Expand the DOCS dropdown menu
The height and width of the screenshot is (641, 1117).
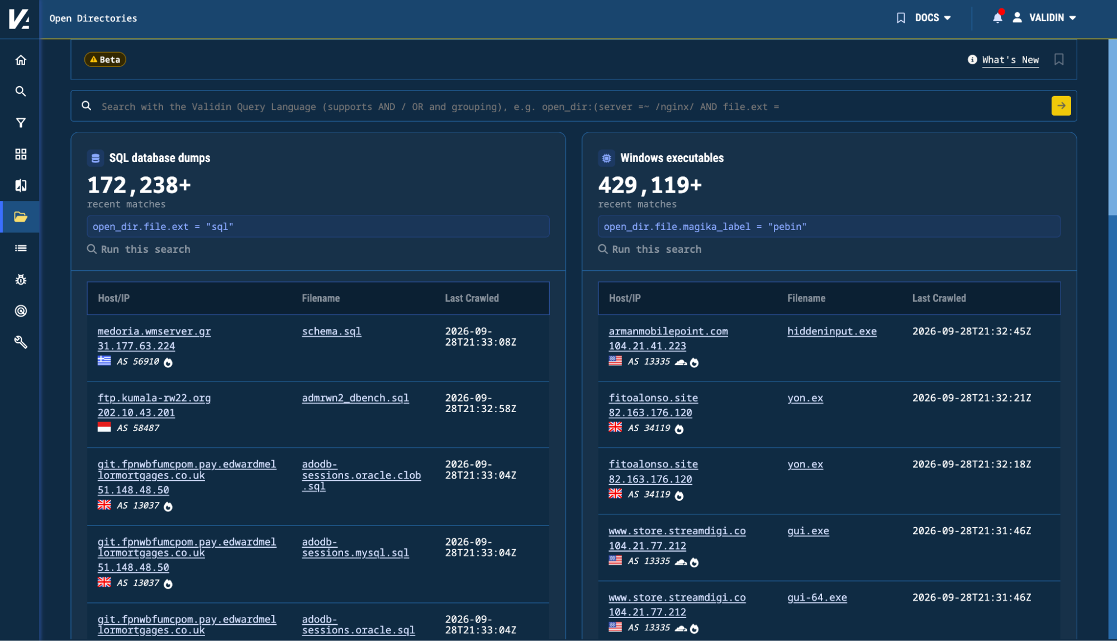coord(933,18)
